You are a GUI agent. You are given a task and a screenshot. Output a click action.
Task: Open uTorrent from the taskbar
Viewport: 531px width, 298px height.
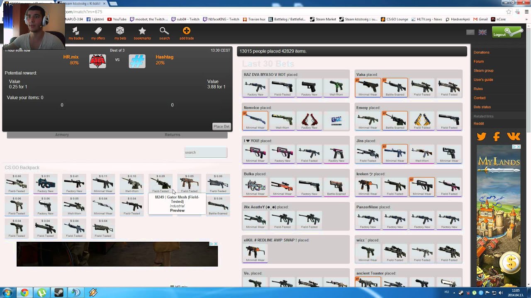pyautogui.click(x=41, y=293)
